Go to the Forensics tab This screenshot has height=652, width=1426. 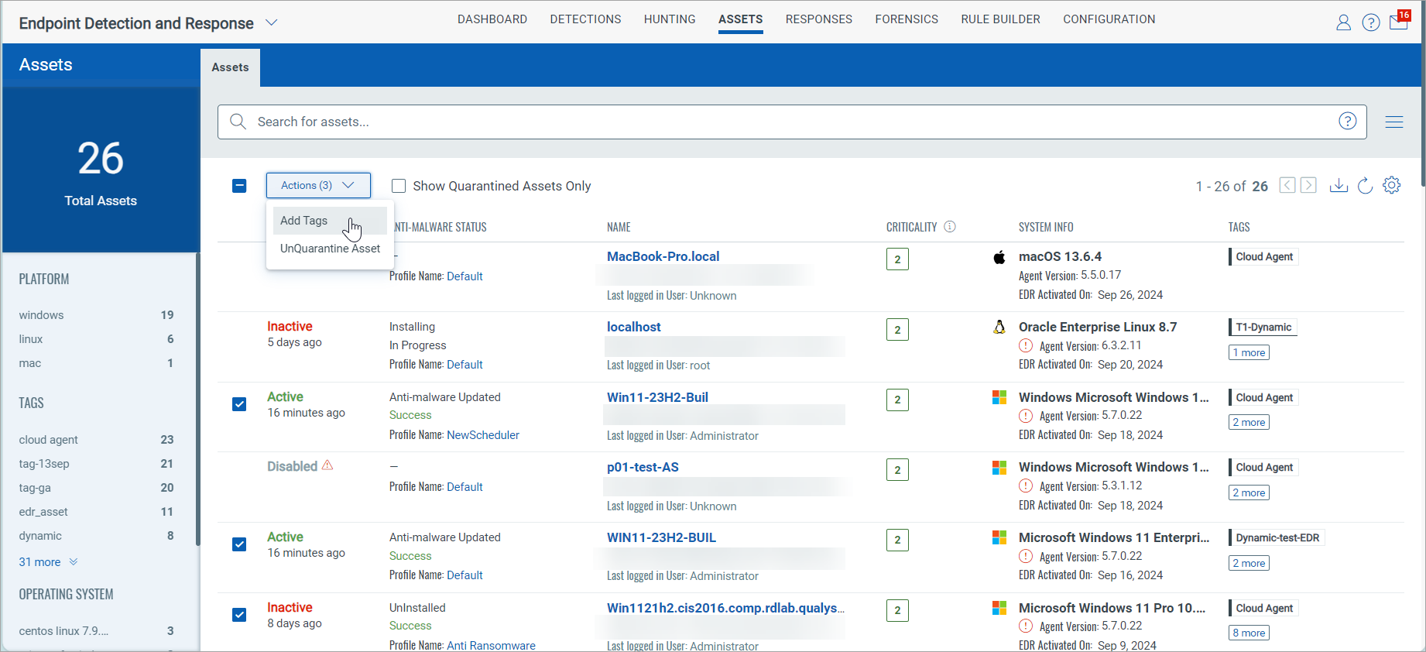tap(907, 19)
